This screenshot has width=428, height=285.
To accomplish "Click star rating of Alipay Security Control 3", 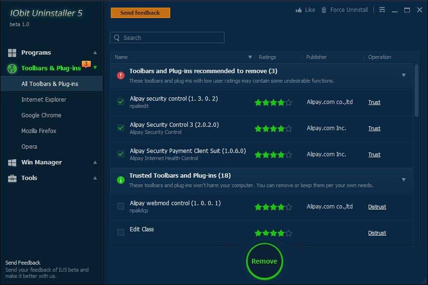I will point(273,128).
